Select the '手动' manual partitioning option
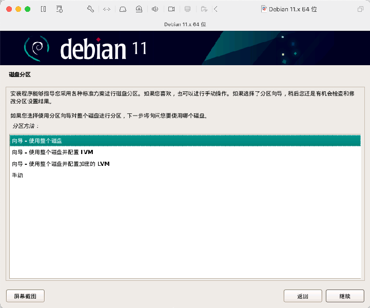370x308 pixels. point(185,176)
